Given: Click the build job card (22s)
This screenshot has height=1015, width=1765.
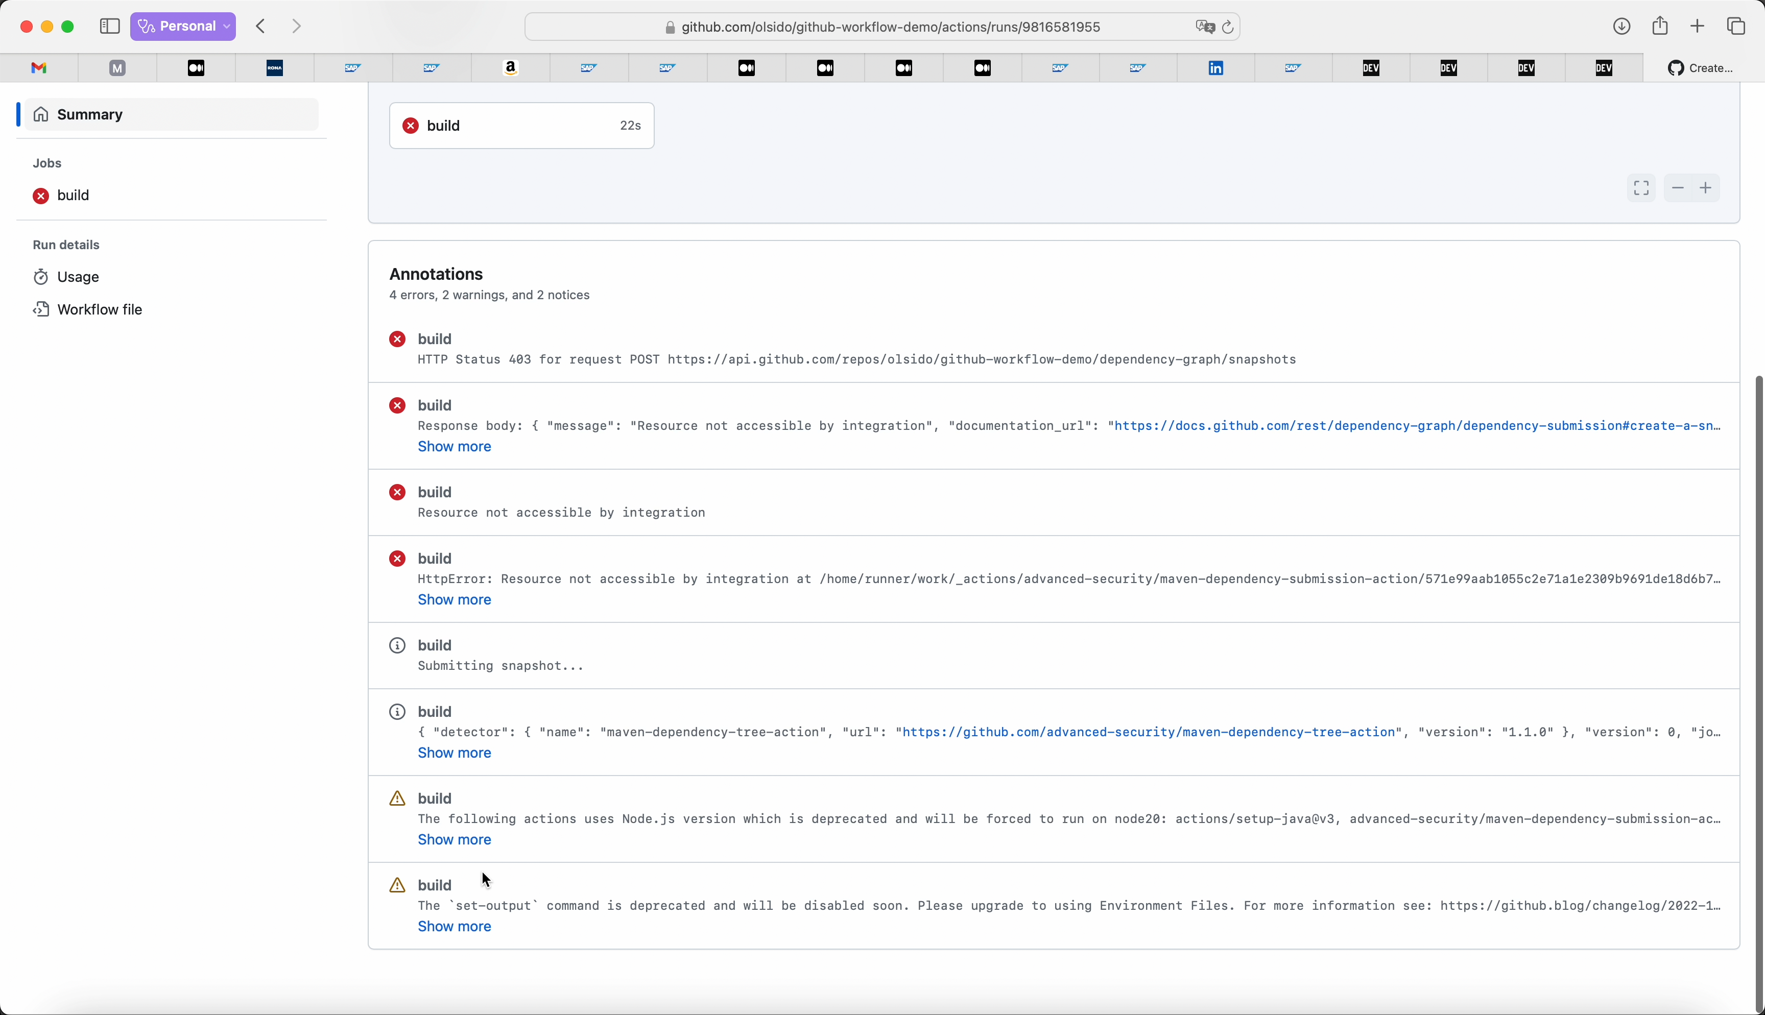Looking at the screenshot, I should 521,126.
